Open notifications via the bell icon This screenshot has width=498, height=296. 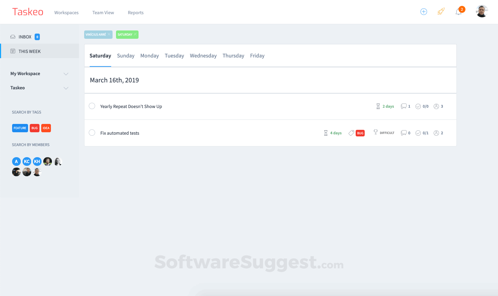(x=459, y=12)
